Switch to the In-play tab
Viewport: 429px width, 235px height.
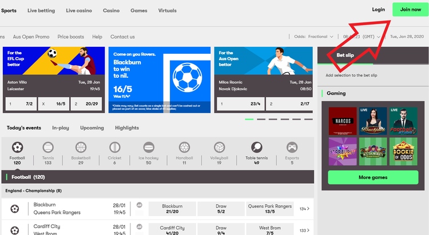61,128
